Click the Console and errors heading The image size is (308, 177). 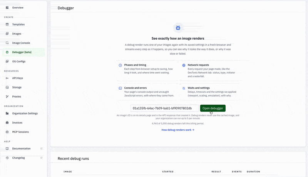pyautogui.click(x=136, y=88)
